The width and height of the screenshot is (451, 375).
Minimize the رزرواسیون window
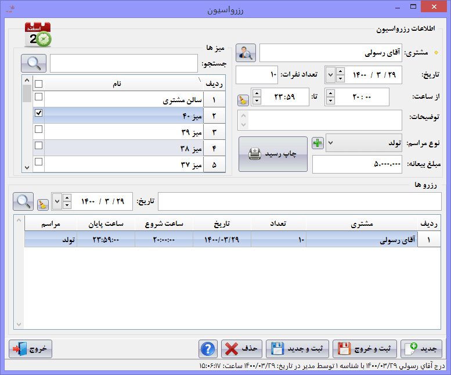coord(398,7)
